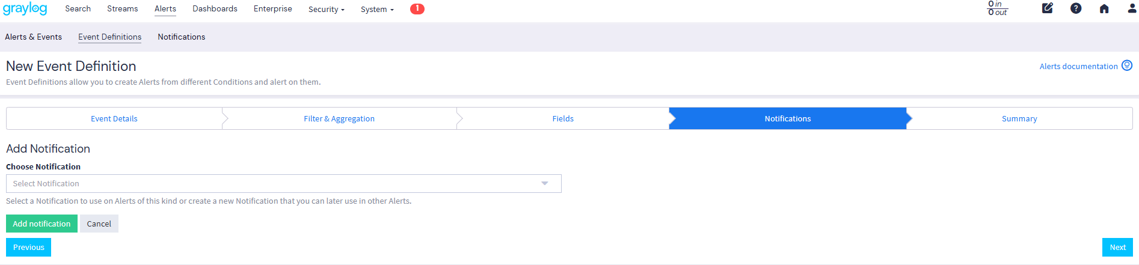Open the help question mark icon
Viewport: 1139px width, 265px height.
click(x=1076, y=8)
